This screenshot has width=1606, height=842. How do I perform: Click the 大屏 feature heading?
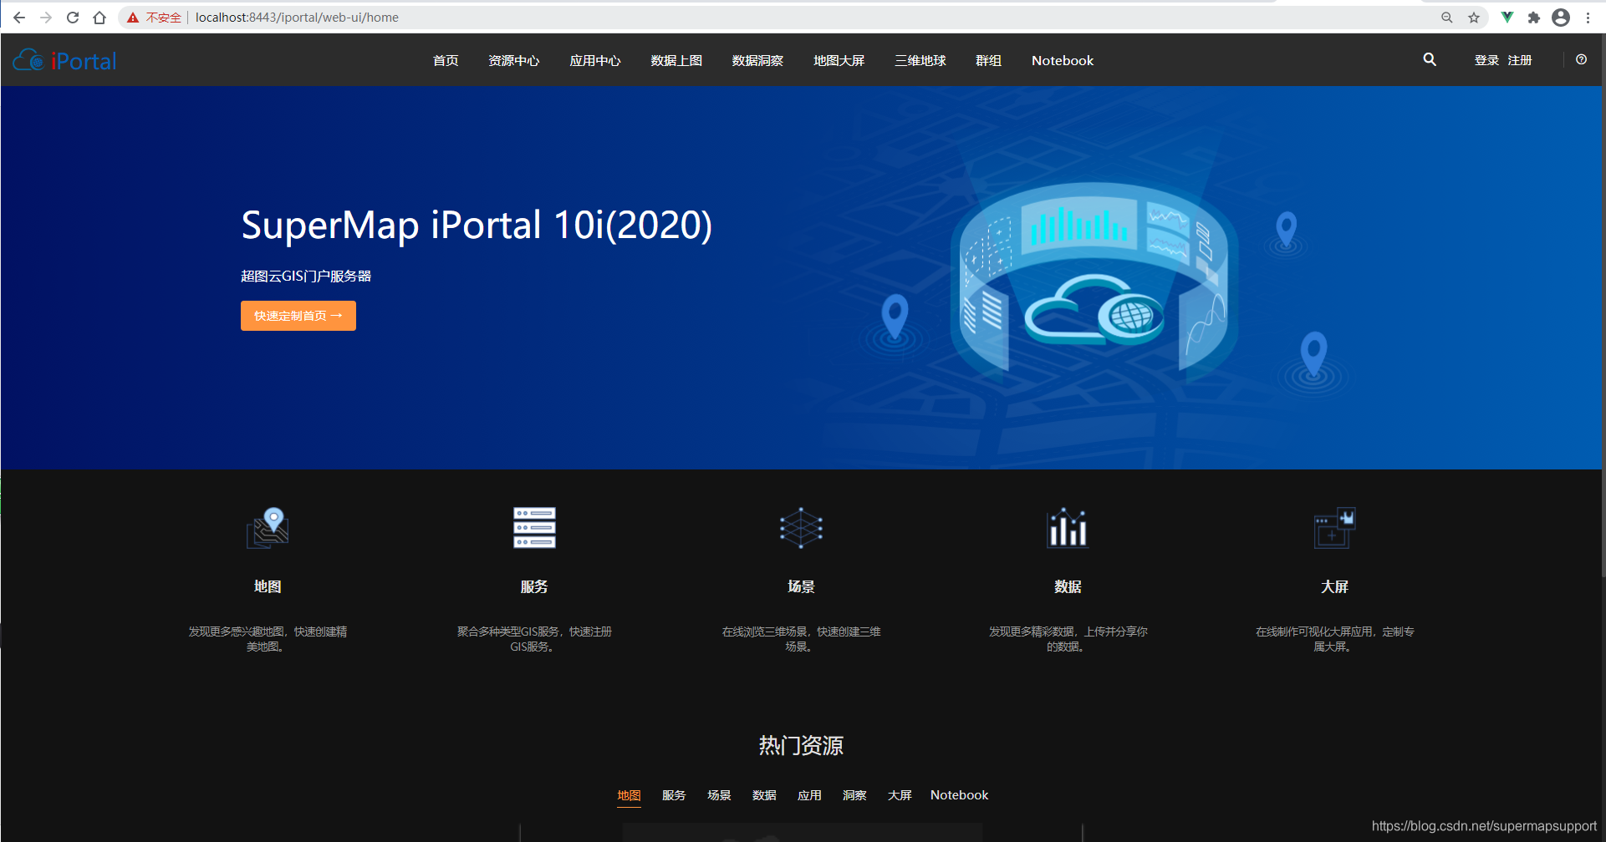pyautogui.click(x=1334, y=586)
